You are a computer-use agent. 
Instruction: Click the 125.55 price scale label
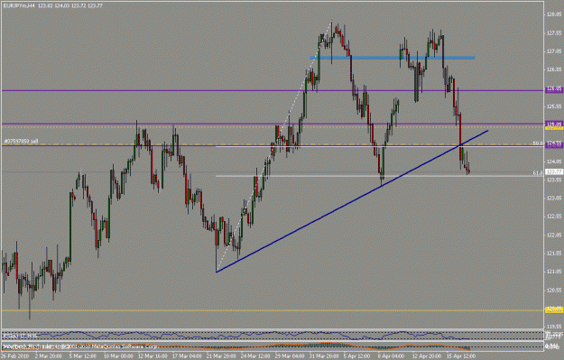click(x=554, y=106)
